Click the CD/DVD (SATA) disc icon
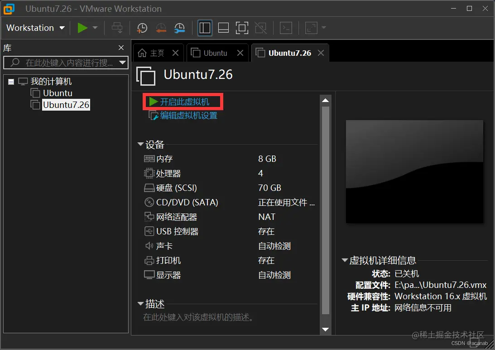Image resolution: width=495 pixels, height=350 pixels. click(x=149, y=202)
